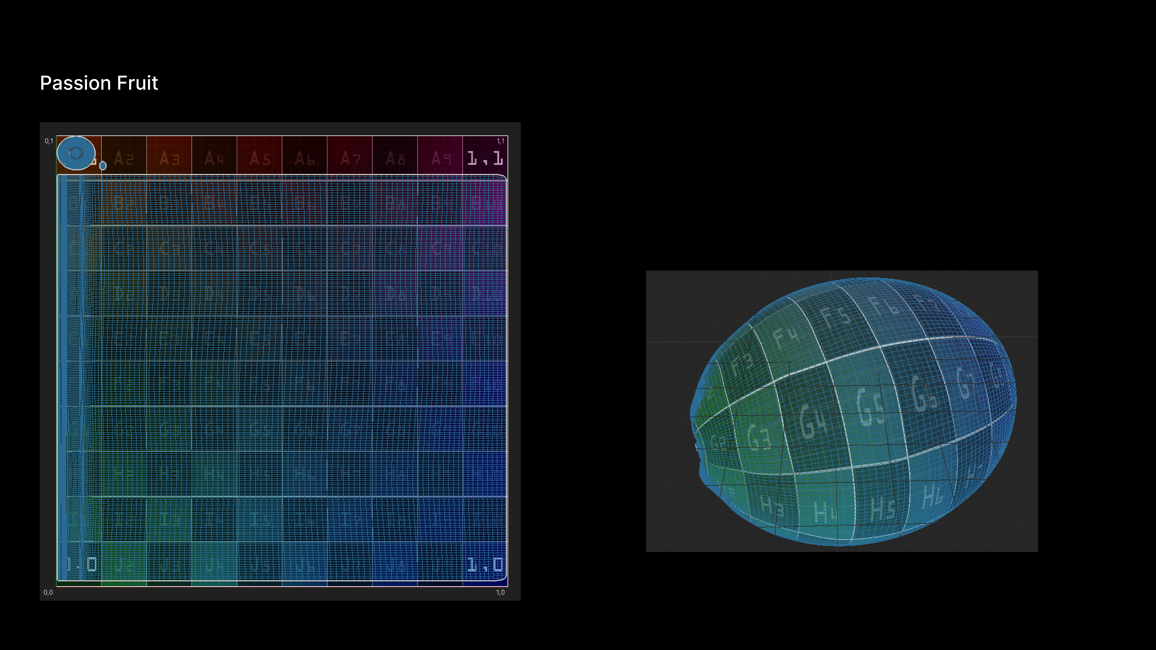Select the A7 tile in the top row
Screen dimensions: 1156x650
tap(350, 158)
